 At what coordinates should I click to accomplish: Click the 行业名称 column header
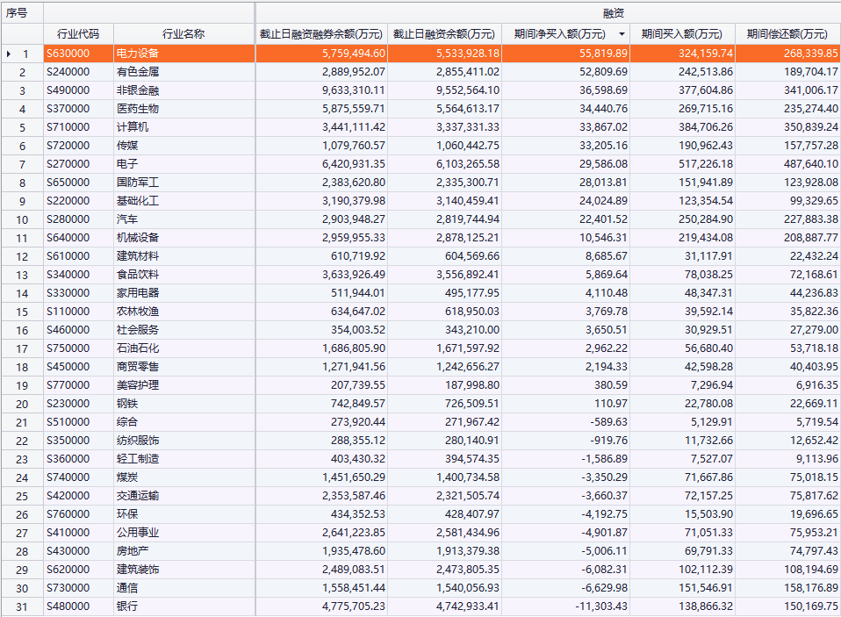[183, 34]
